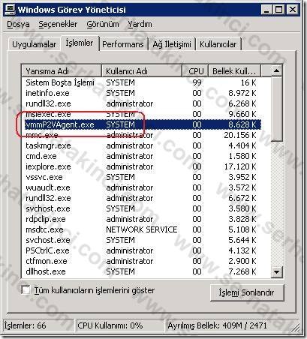Sort by Kullanıcı Adı column header
307x339 pixels.
(x=142, y=71)
